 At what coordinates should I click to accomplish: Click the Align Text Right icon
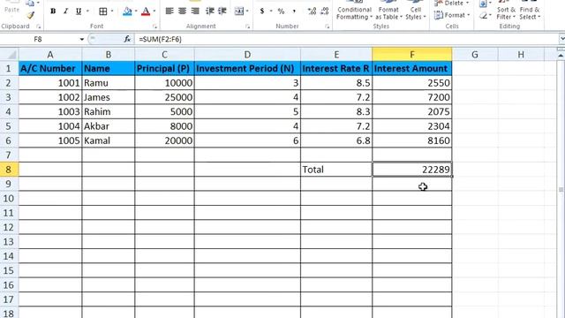coord(195,11)
